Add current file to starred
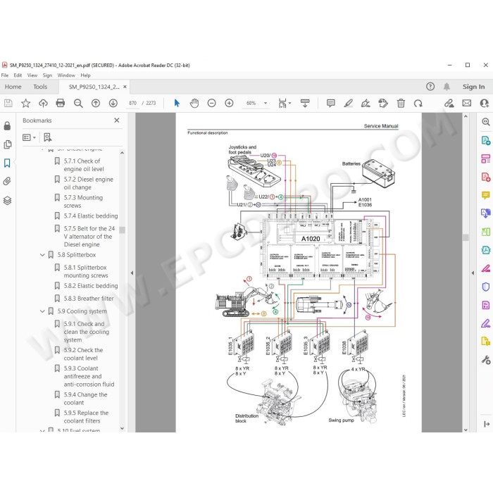Viewport: 493px width, 493px height. [26, 103]
